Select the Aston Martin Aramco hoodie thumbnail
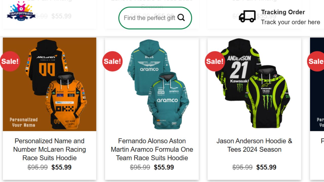This screenshot has width=324, height=182. coord(152,84)
